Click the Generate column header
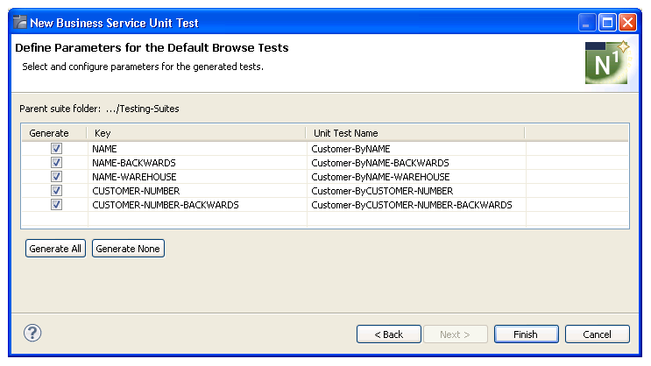Image resolution: width=651 pixels, height=366 pixels. pyautogui.click(x=54, y=133)
